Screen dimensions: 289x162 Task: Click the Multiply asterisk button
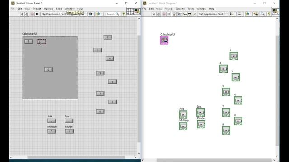51,131
